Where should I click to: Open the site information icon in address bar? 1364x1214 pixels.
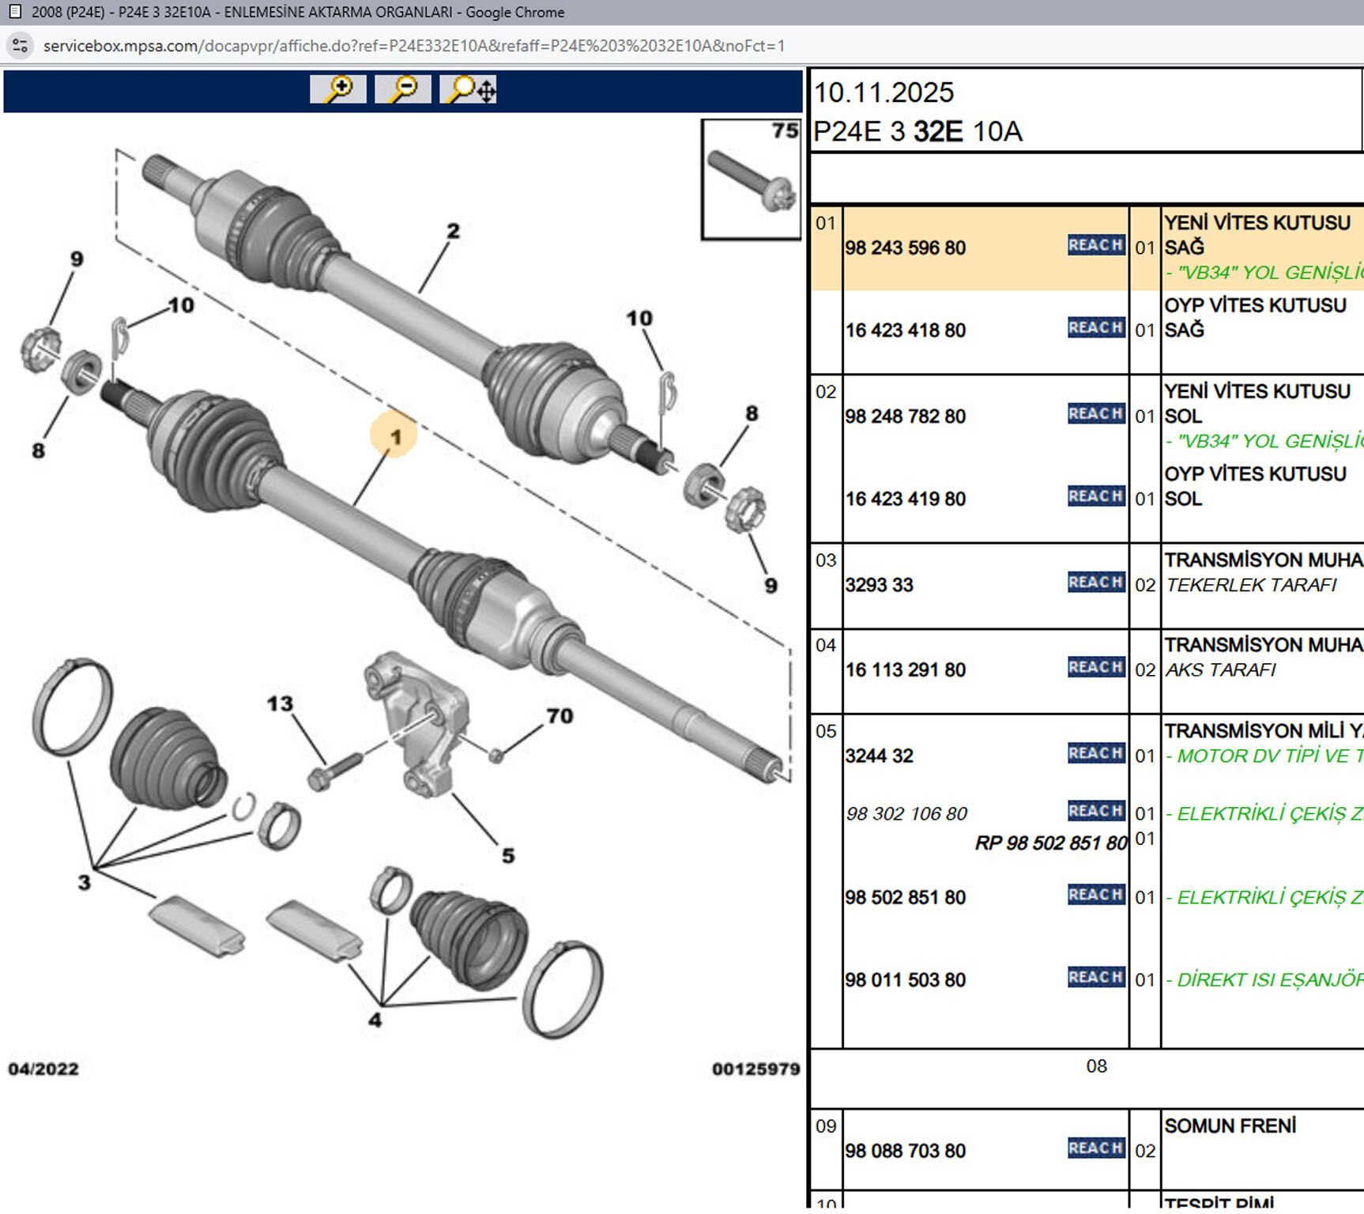point(21,46)
